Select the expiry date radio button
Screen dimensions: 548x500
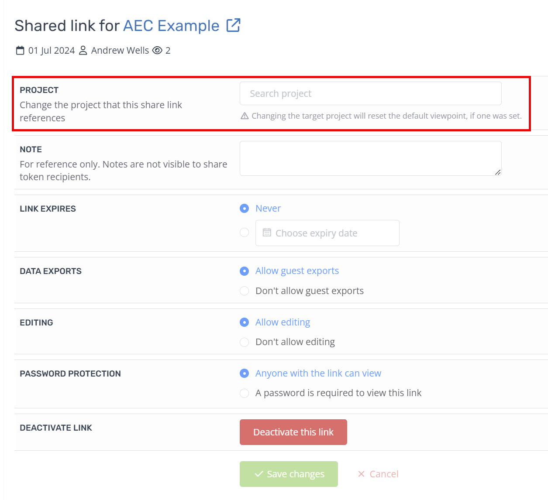point(245,233)
